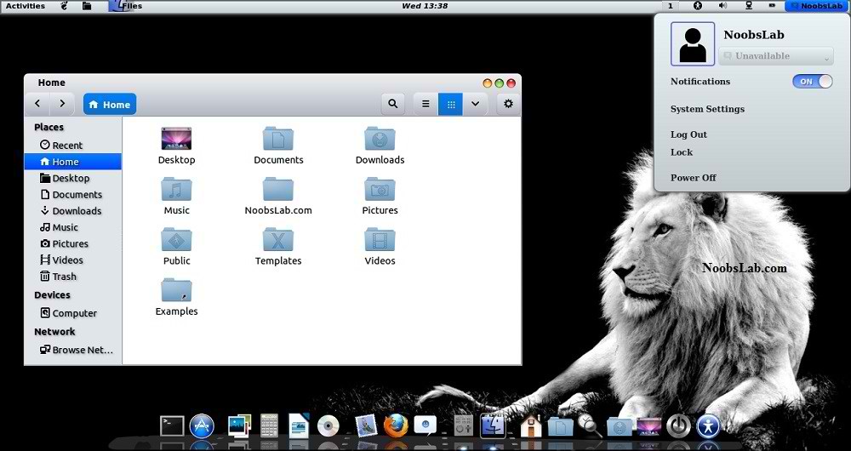Open the Calculator from the dock
The height and width of the screenshot is (451, 851).
coord(269,426)
